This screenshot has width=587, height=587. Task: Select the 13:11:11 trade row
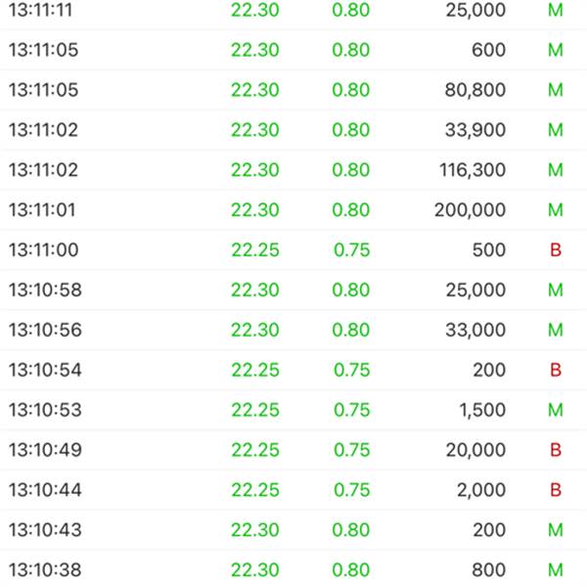pyautogui.click(x=293, y=10)
